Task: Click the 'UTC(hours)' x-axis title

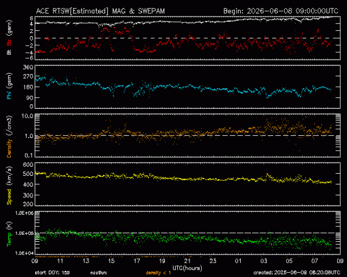Action: pyautogui.click(x=187, y=268)
